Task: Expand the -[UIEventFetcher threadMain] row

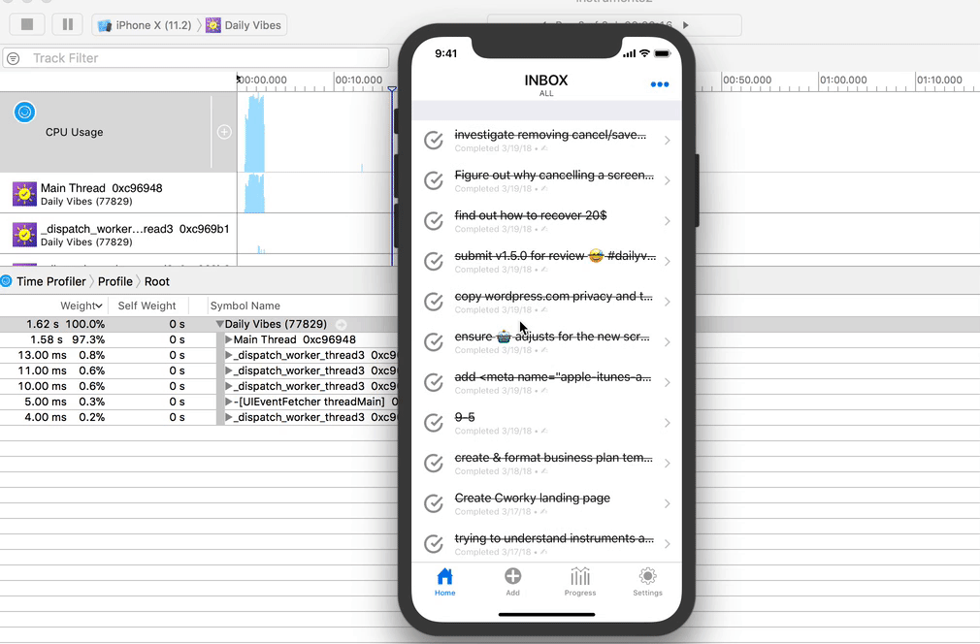Action: [229, 402]
